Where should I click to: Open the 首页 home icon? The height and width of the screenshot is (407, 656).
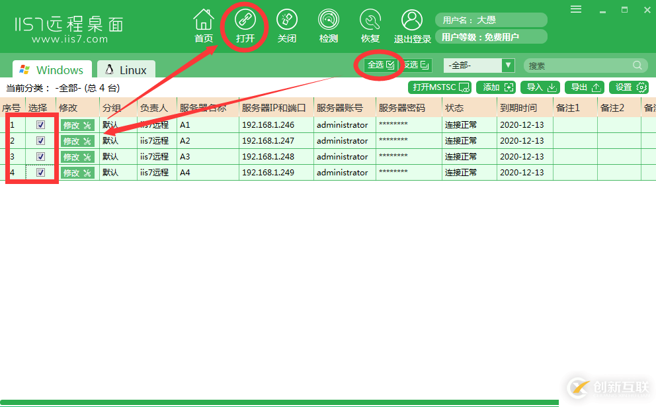click(204, 25)
